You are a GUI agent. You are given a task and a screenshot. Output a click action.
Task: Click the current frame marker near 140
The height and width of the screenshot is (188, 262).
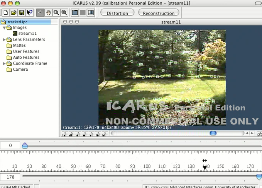click(205, 168)
